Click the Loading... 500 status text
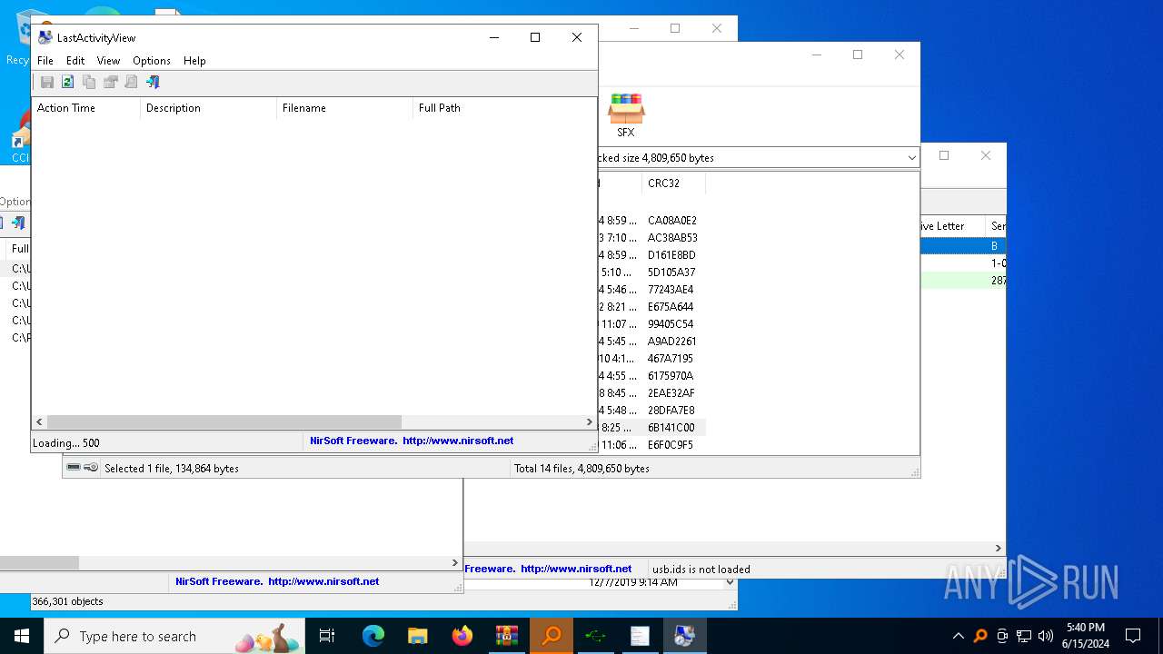This screenshot has width=1163, height=654. pos(66,443)
